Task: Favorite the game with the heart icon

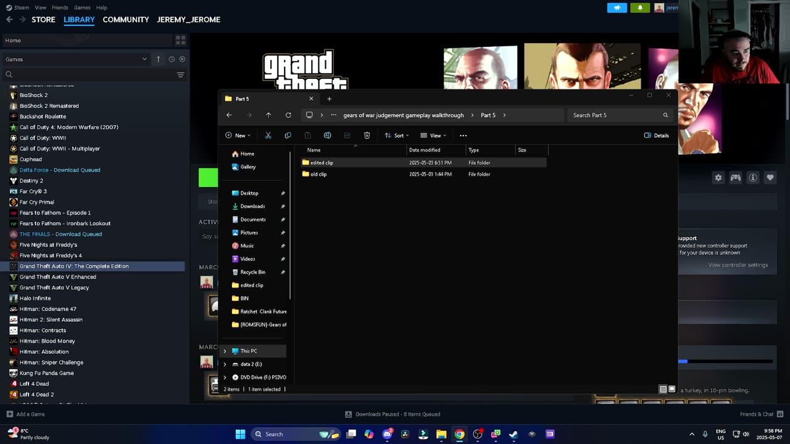Action: [x=770, y=178]
